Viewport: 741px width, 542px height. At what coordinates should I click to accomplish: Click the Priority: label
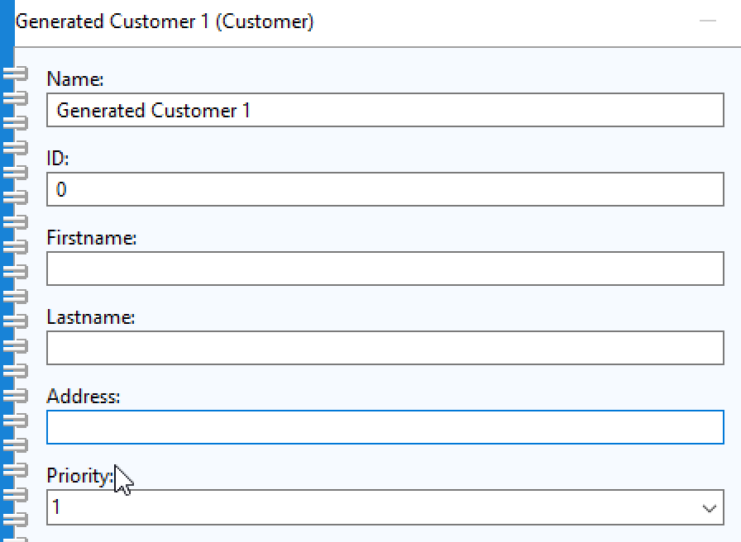point(80,475)
